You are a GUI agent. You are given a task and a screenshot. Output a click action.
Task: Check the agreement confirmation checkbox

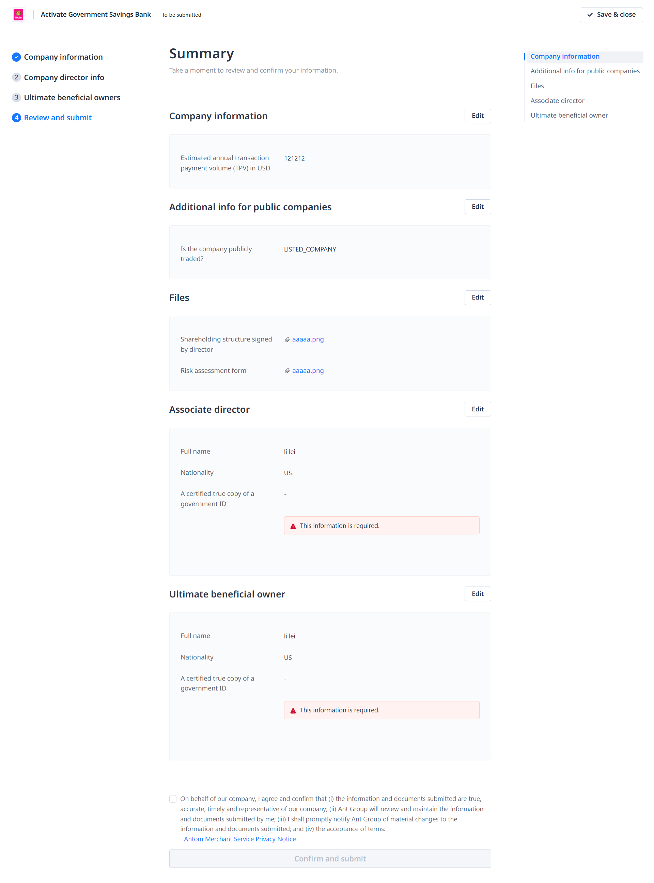coord(173,799)
